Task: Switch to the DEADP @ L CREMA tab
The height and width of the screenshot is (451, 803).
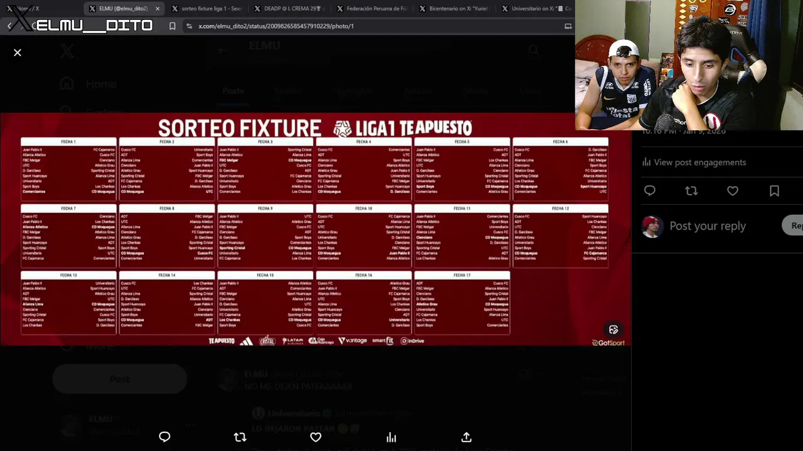Action: point(289,9)
